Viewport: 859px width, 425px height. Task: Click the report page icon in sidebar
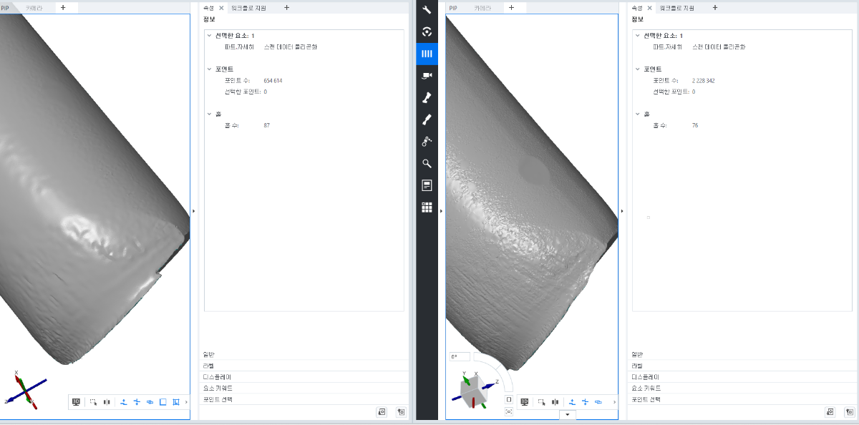tap(427, 185)
